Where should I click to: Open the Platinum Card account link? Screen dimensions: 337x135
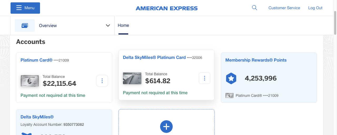pos(37,60)
